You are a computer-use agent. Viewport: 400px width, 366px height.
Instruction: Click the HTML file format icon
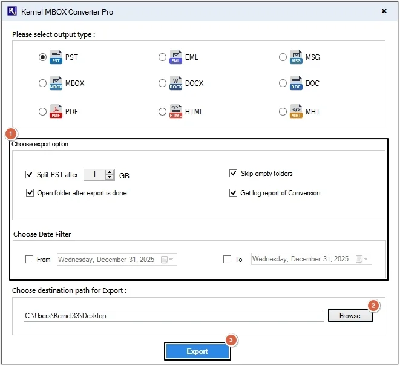click(175, 112)
